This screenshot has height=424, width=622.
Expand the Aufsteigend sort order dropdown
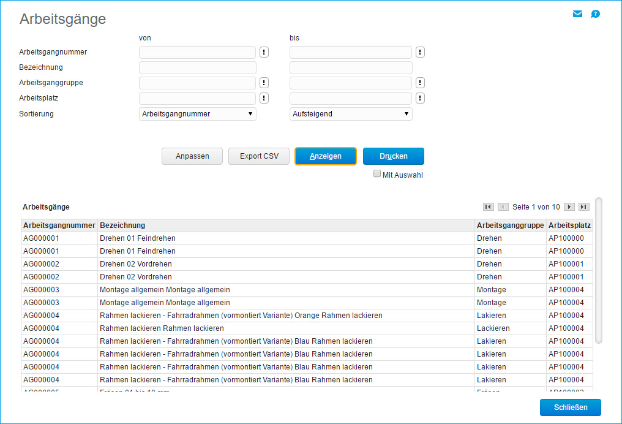coord(350,114)
